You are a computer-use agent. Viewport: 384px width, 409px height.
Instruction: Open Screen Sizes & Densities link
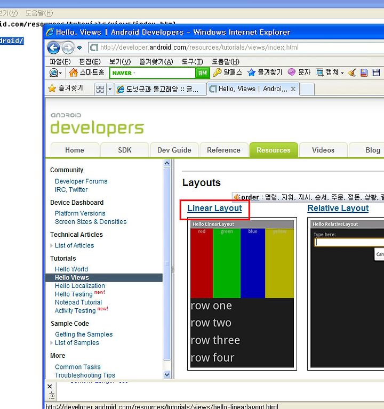(x=91, y=222)
